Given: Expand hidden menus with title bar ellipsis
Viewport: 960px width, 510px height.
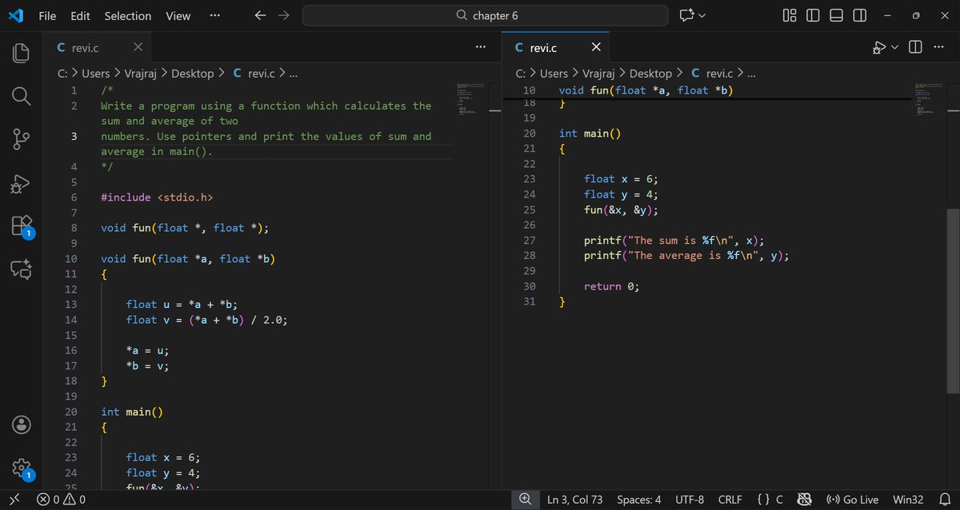Looking at the screenshot, I should point(214,15).
